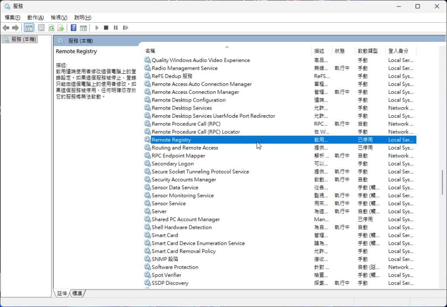The width and height of the screenshot is (447, 307).
Task: Switch to the 標準 tab
Action: point(77,293)
